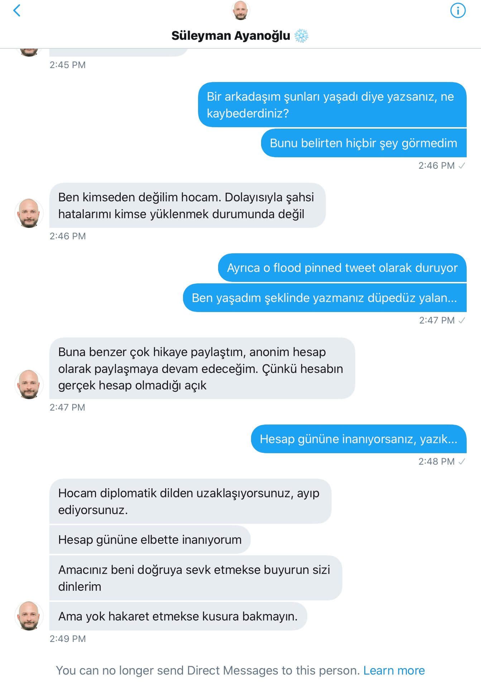Select the 'Ayrıca o flood pinned tweet' bubble

click(342, 268)
